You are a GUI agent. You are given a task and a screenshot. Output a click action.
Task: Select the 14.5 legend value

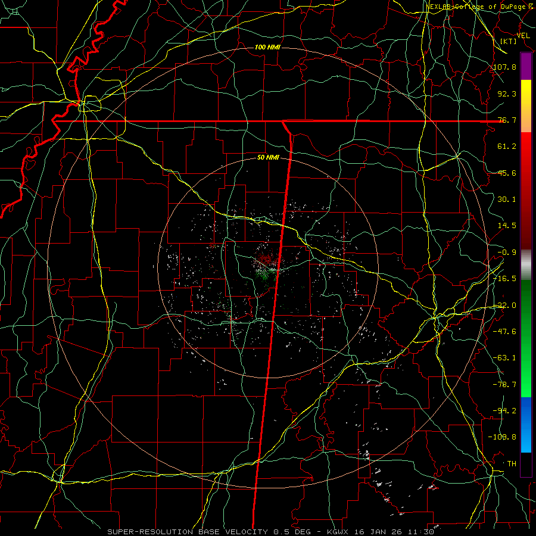click(507, 226)
